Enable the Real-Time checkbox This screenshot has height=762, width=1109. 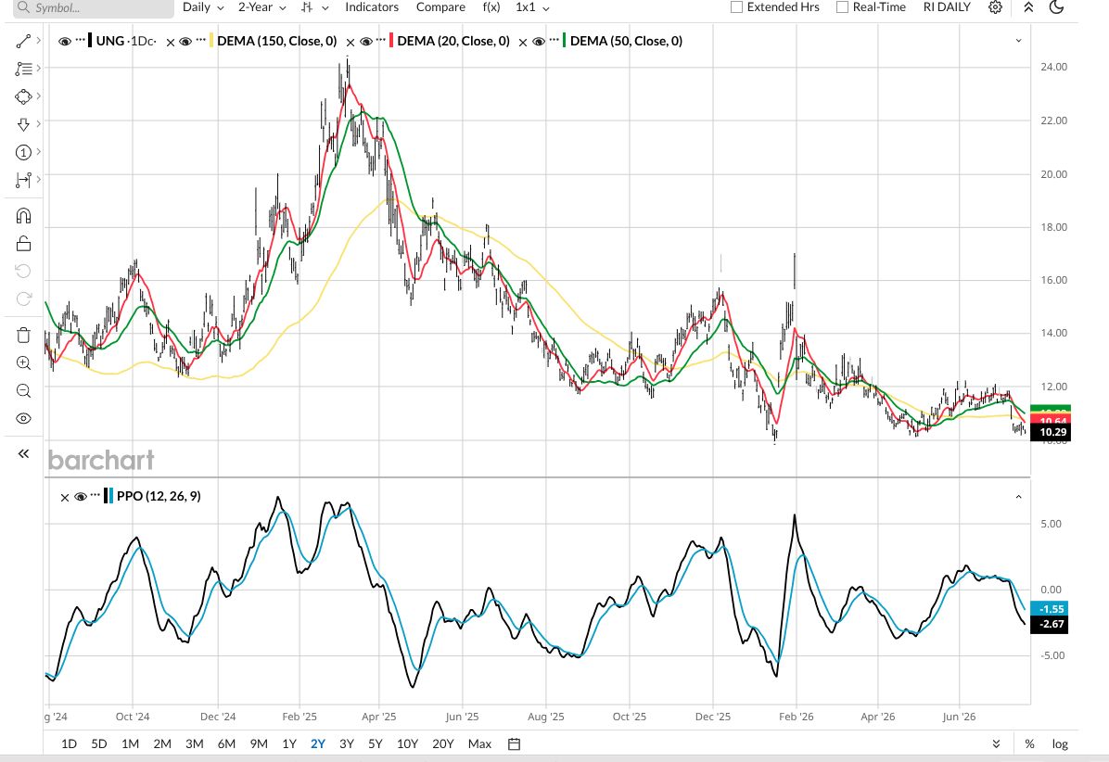842,7
